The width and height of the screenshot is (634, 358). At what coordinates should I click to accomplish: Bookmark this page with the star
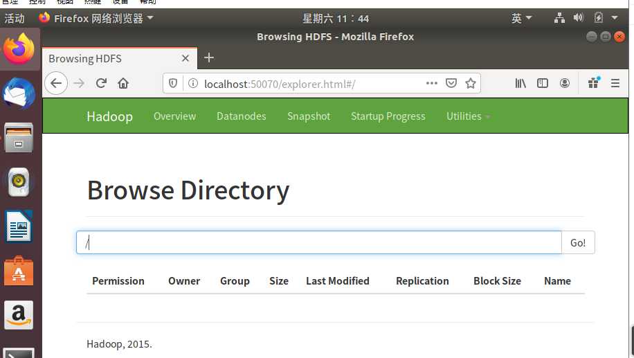[x=470, y=83]
